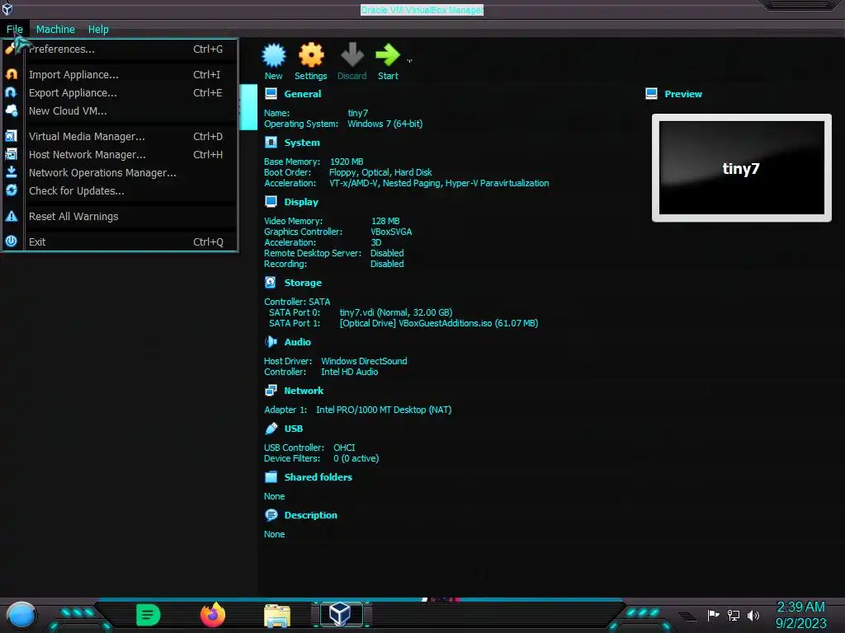
Task: Click the Preview panel heading
Action: click(x=682, y=94)
